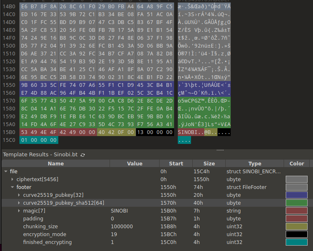Collapse the file struct tree node
The height and width of the screenshot is (251, 313).
tap(6, 171)
